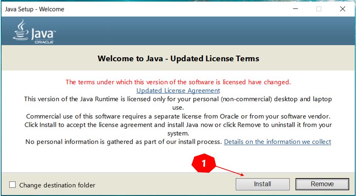Open the Updated License Agreement link
The height and width of the screenshot is (196, 356).
tap(178, 91)
